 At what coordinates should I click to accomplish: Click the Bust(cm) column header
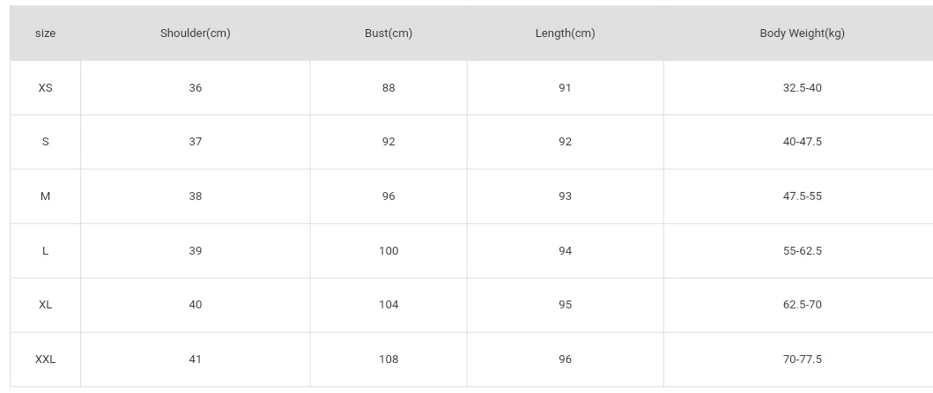pos(389,33)
